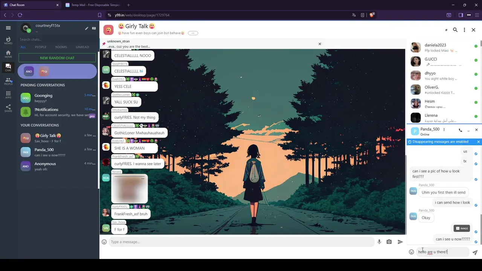Screen dimensions: 482x271
Task: Click the room Type a message field
Action: (241, 242)
